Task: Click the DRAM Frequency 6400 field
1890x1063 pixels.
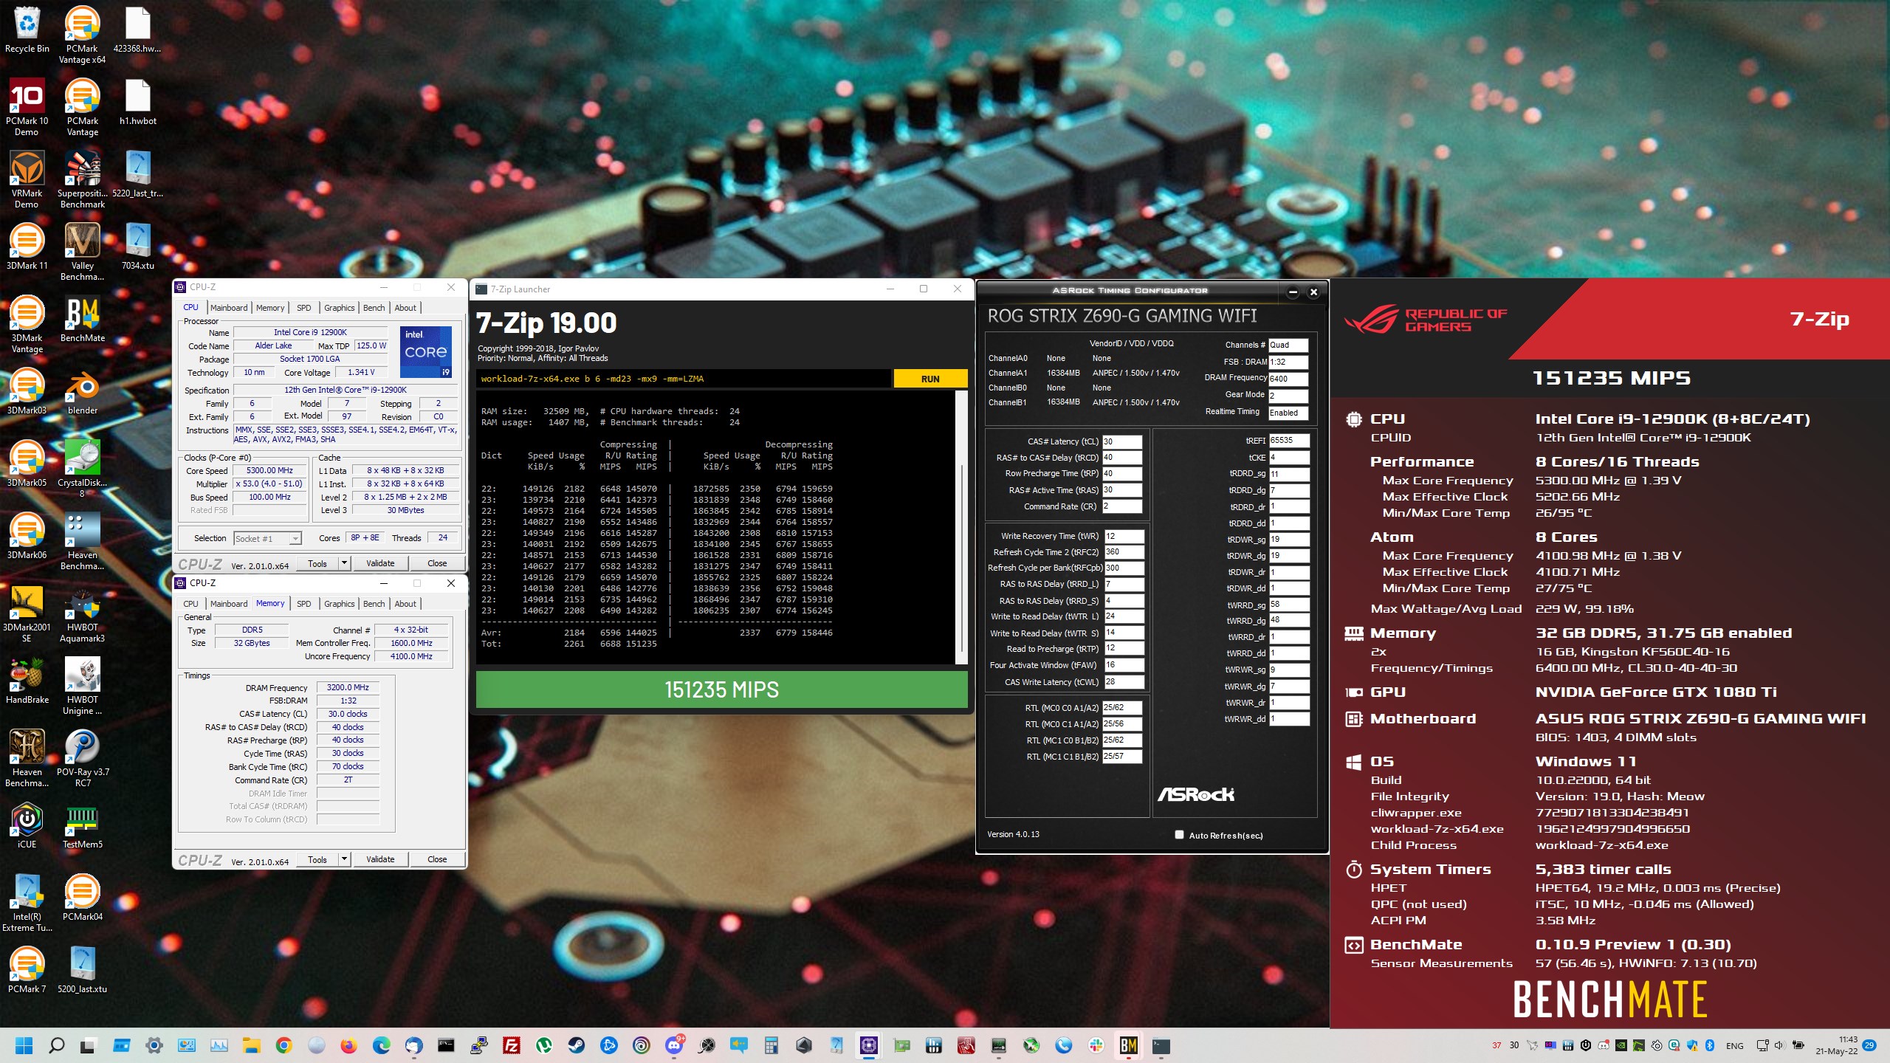Action: coord(1288,379)
